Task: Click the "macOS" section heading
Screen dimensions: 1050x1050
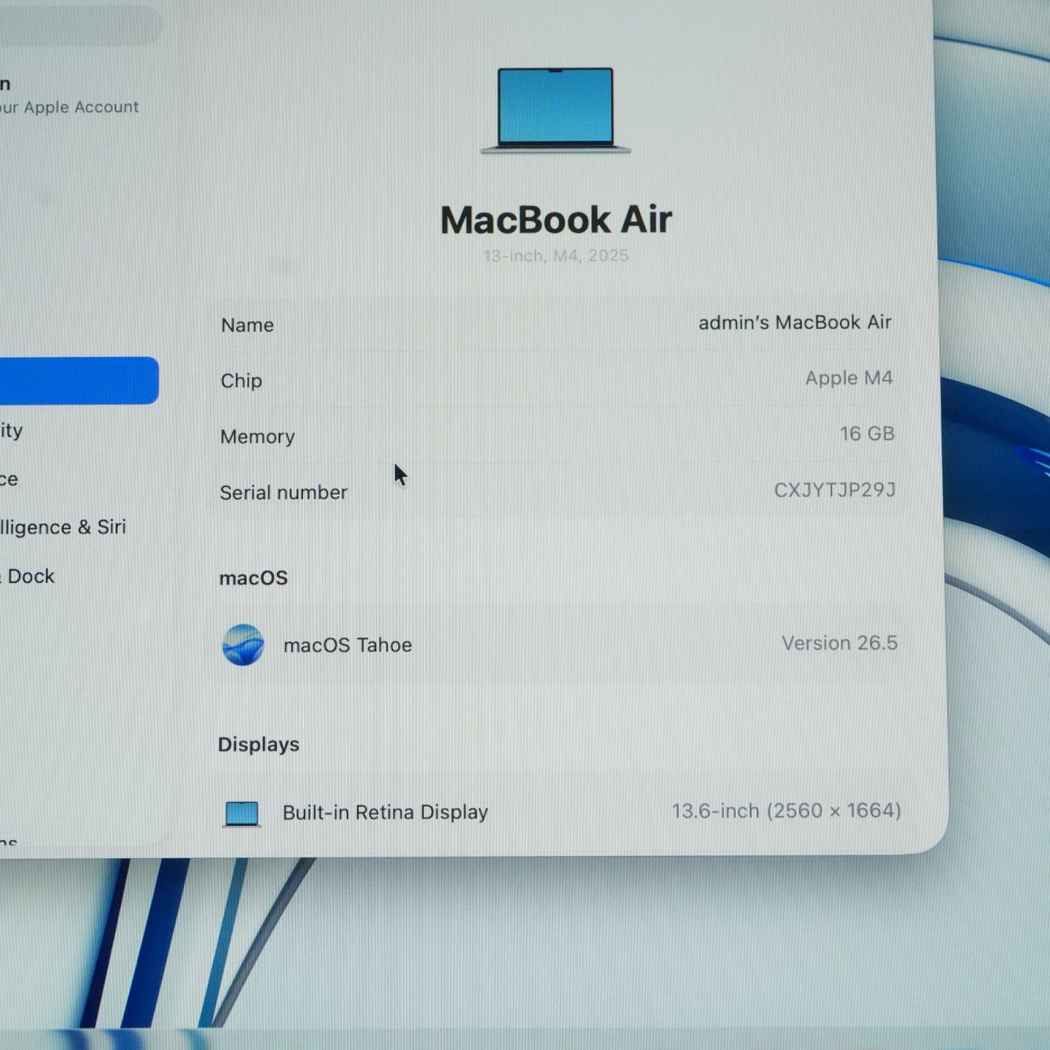Action: click(x=254, y=578)
